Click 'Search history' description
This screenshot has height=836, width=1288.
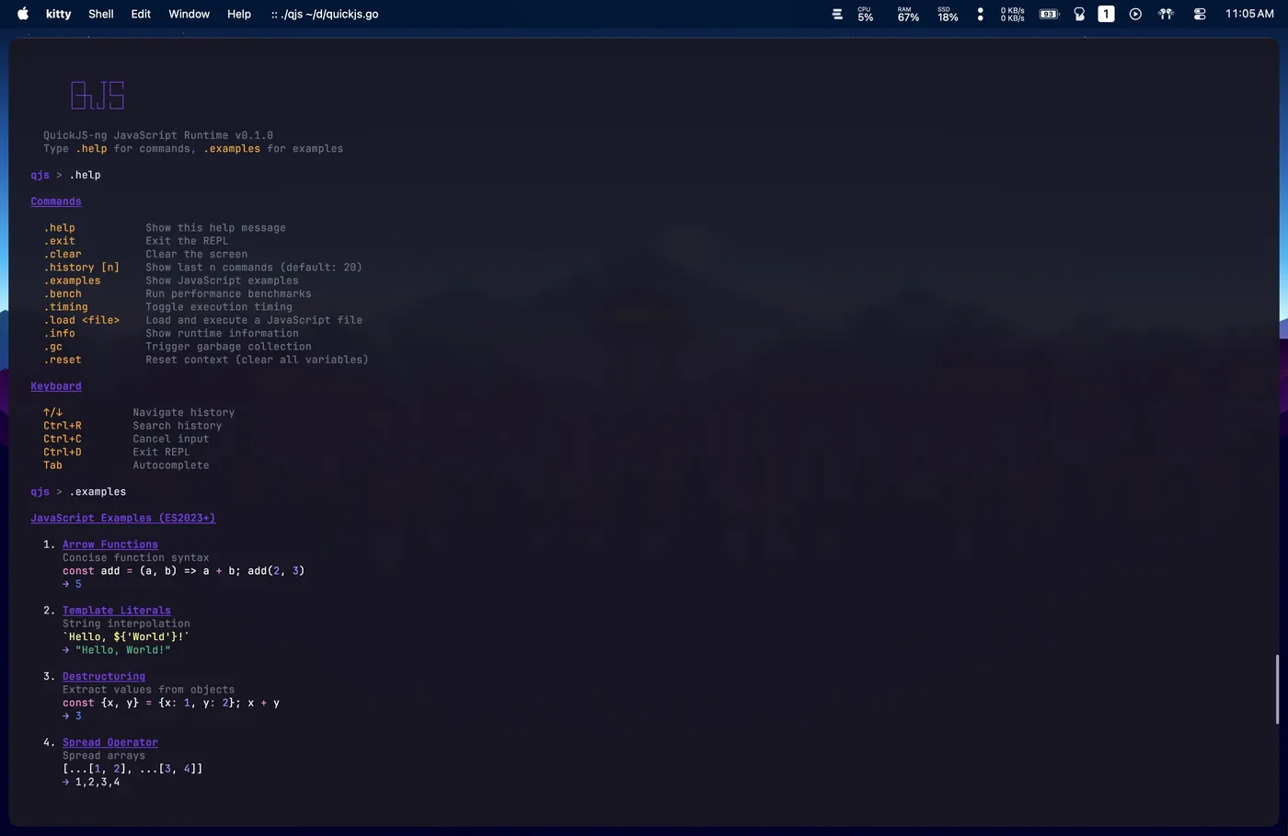(x=178, y=426)
